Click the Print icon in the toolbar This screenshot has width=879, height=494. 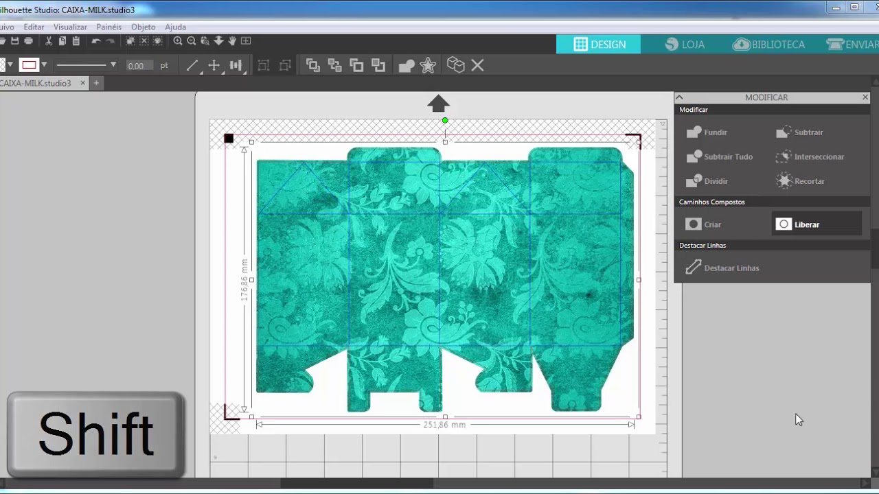pyautogui.click(x=28, y=41)
